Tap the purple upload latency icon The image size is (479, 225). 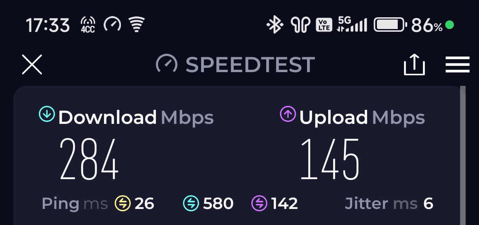pyautogui.click(x=259, y=203)
